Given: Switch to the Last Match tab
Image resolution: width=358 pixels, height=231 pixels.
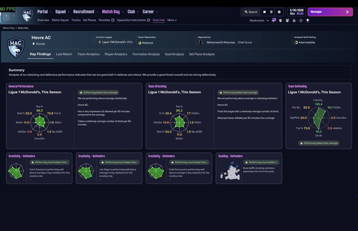Looking at the screenshot, I should 64,54.
